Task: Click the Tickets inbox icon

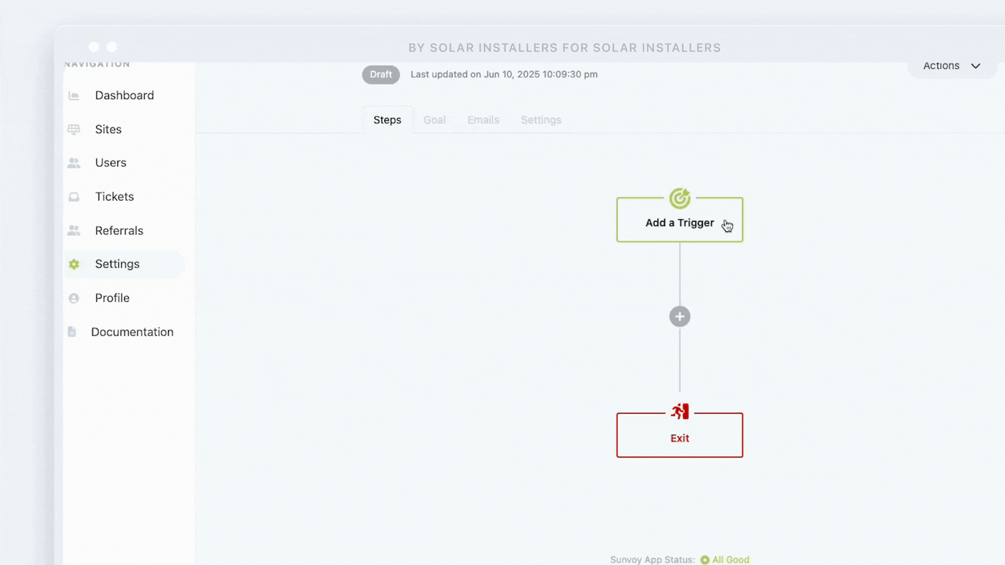Action: (74, 197)
